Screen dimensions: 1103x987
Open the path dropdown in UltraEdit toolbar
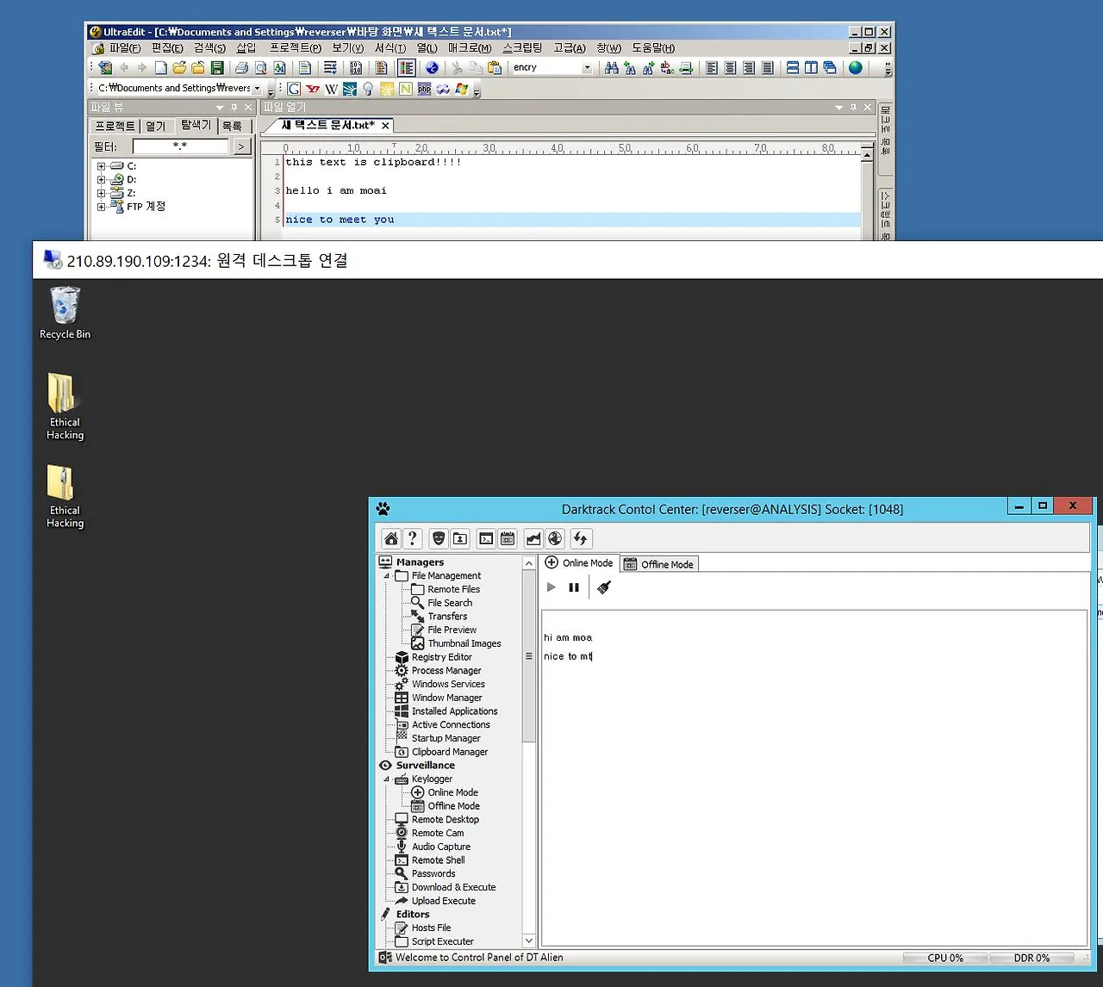257,88
